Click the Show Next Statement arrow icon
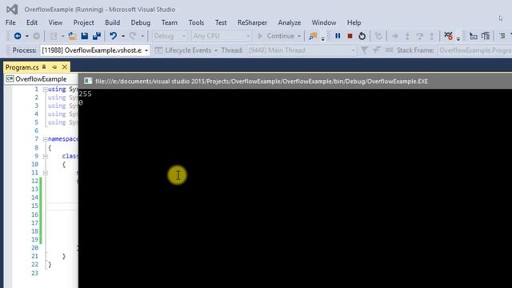 tap(394, 36)
